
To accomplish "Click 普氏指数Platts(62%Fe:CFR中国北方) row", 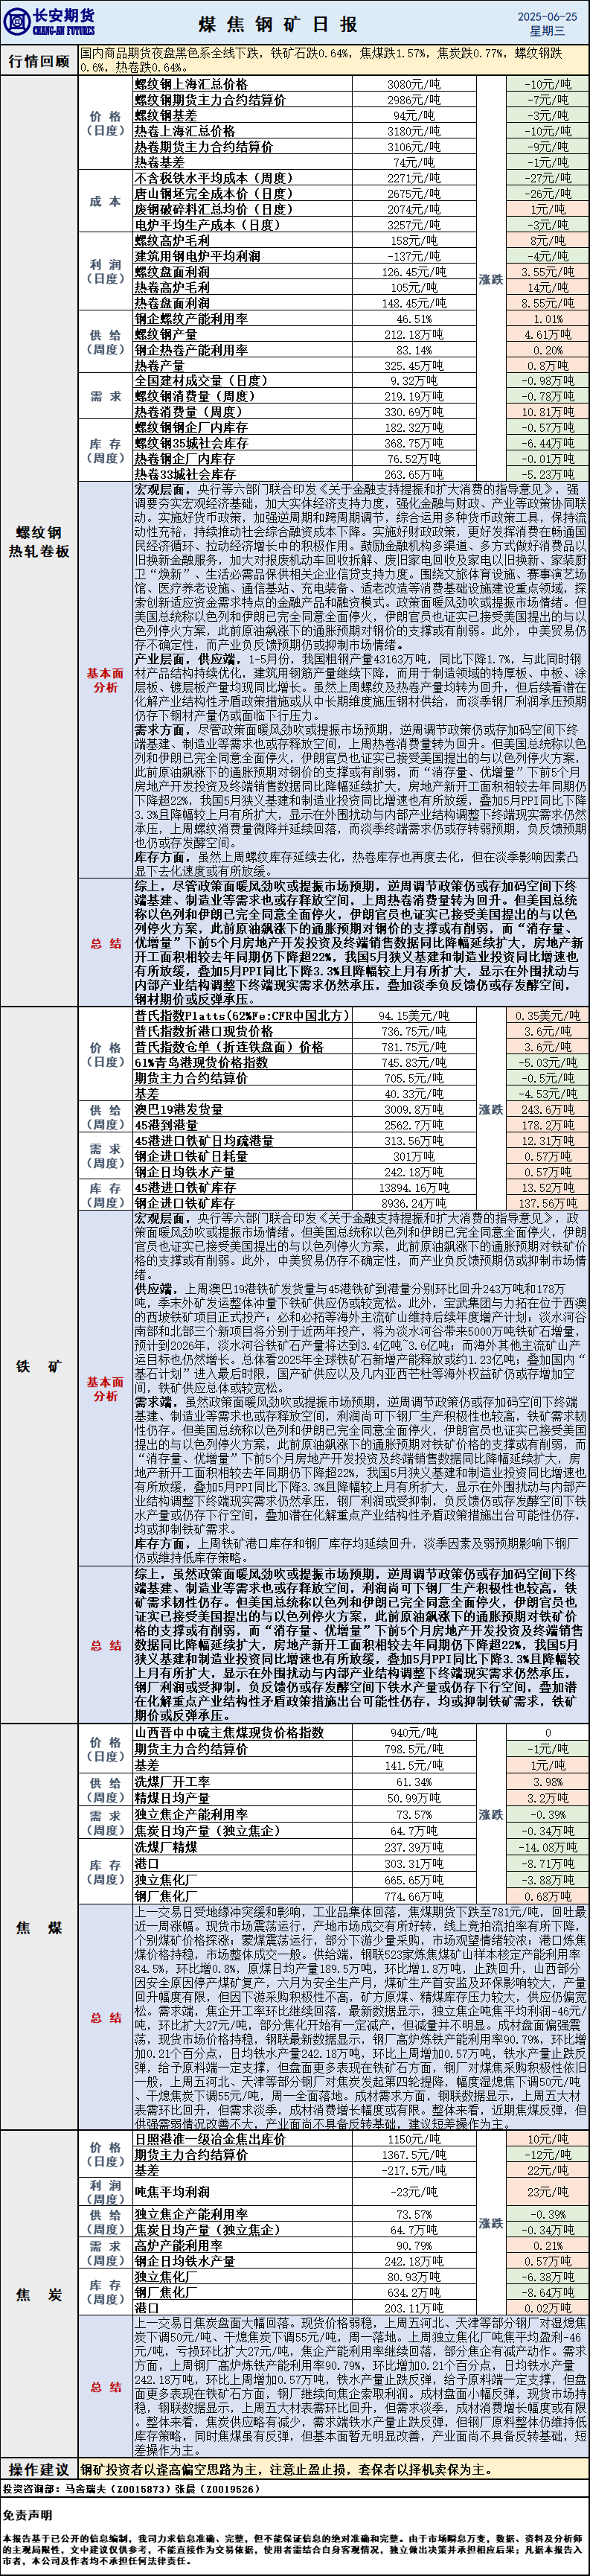I will tap(241, 1015).
